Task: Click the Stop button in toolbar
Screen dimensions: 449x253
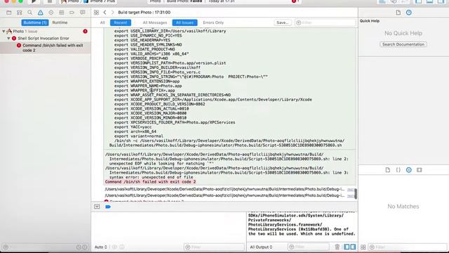Action: [x=50, y=1]
